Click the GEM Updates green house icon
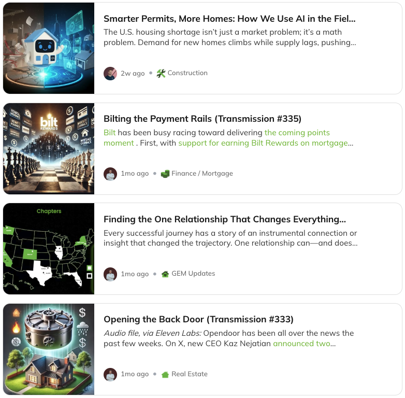This screenshot has width=405, height=398. (165, 274)
